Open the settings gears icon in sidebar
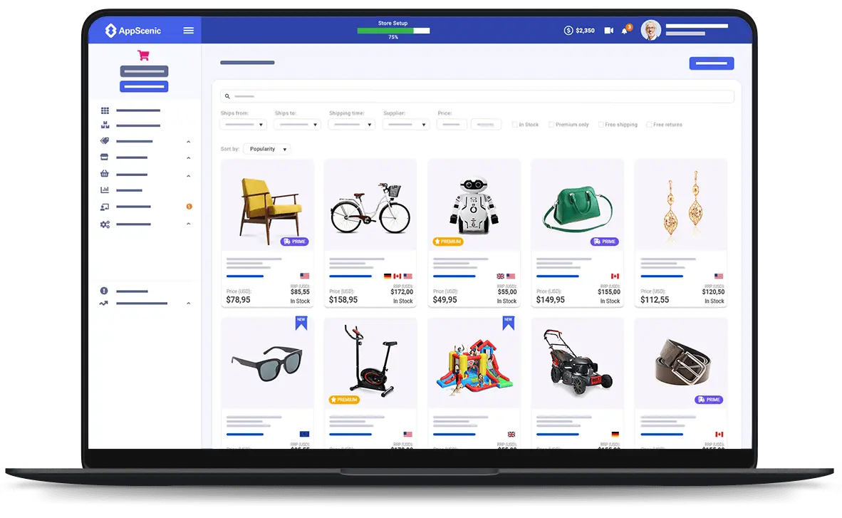The height and width of the screenshot is (518, 842). (105, 224)
